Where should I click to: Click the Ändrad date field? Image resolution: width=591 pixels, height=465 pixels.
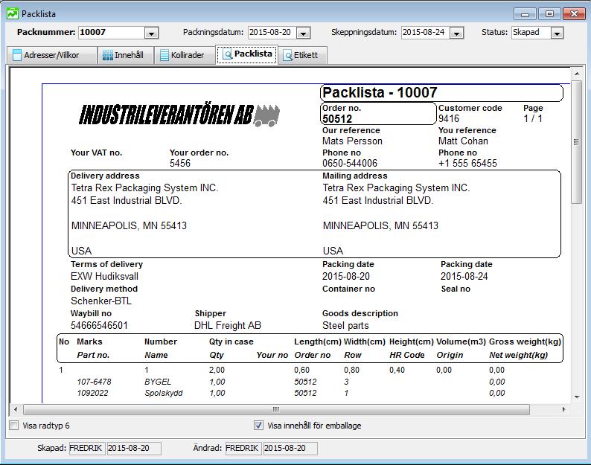(290, 448)
